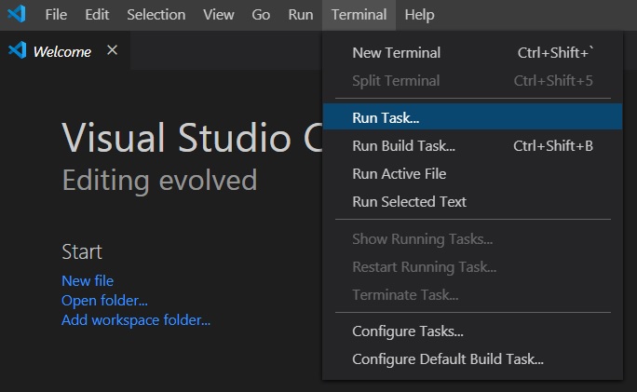The image size is (637, 392).
Task: Open the Go menu
Action: coord(261,15)
